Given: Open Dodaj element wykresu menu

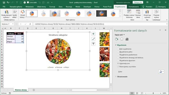Looking at the screenshot, I should (x=6, y=14).
